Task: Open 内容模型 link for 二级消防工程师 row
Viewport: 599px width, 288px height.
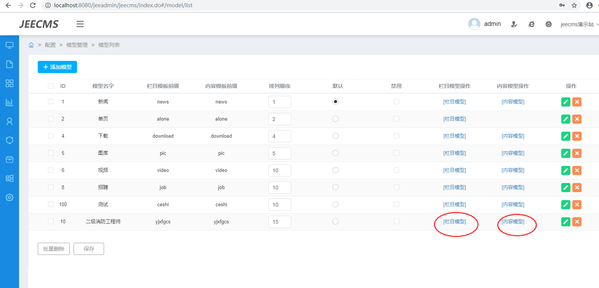Action: [513, 221]
